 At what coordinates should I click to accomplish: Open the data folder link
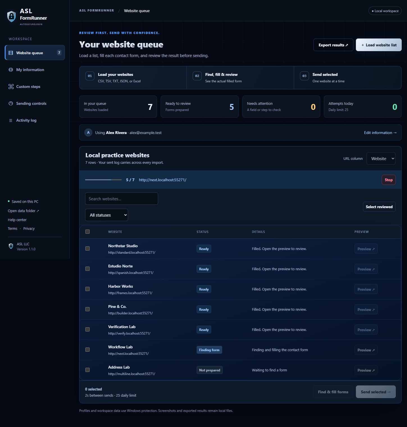pos(23,211)
